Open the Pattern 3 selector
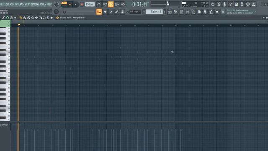Screen dimensions: 268x151 (155, 12)
